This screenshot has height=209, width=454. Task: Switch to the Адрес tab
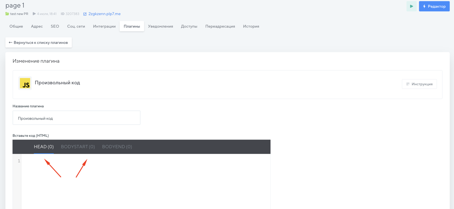37,26
